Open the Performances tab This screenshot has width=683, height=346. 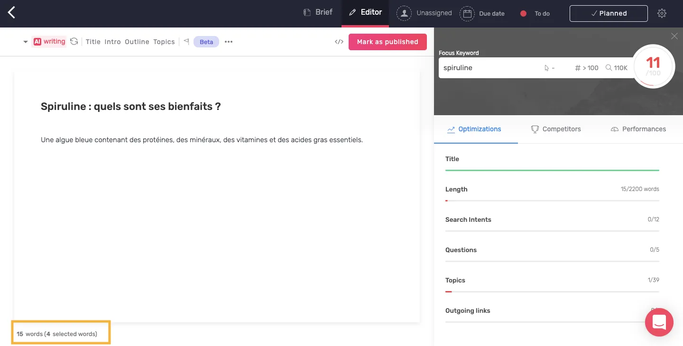click(638, 129)
